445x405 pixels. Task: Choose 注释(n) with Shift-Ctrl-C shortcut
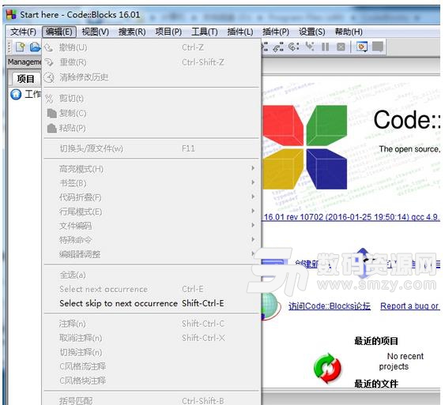tap(152, 324)
